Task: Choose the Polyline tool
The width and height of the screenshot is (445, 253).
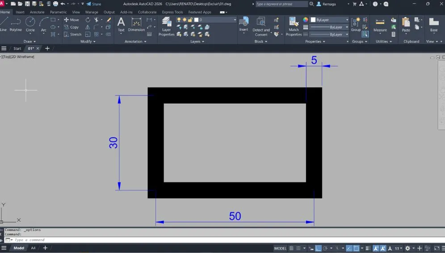Action: (16, 24)
